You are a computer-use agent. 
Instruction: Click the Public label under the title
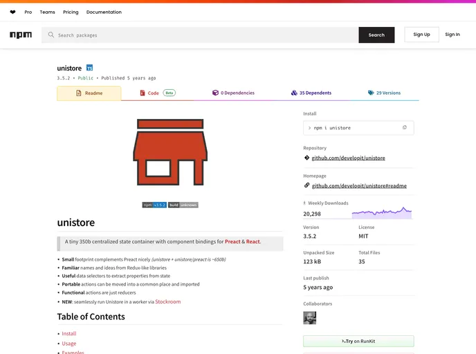(85, 78)
